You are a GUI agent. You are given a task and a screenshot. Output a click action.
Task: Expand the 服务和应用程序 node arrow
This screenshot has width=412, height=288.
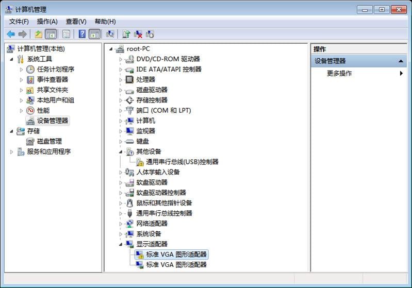(11, 152)
